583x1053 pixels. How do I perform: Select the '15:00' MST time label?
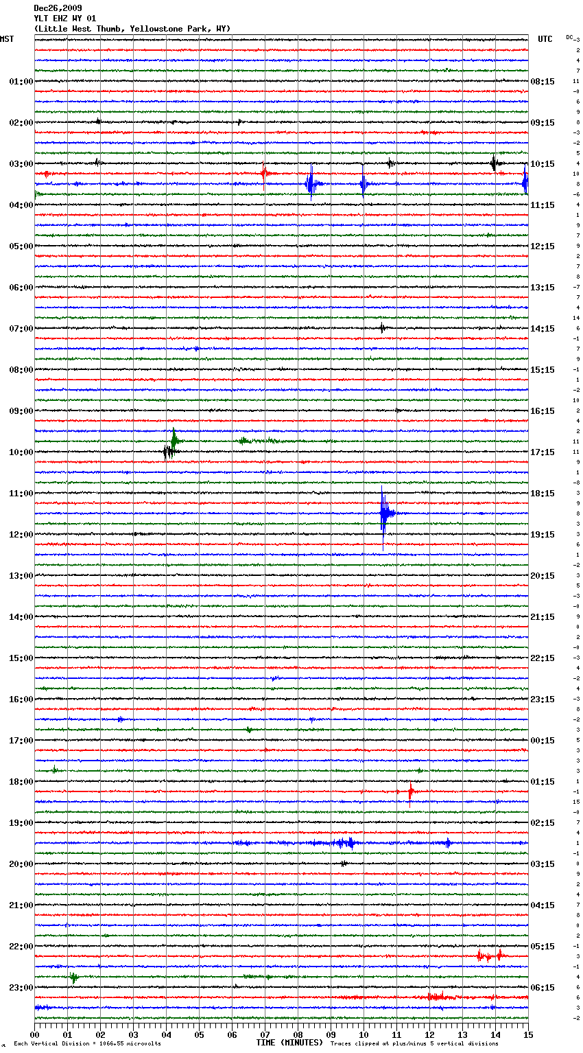pos(21,658)
